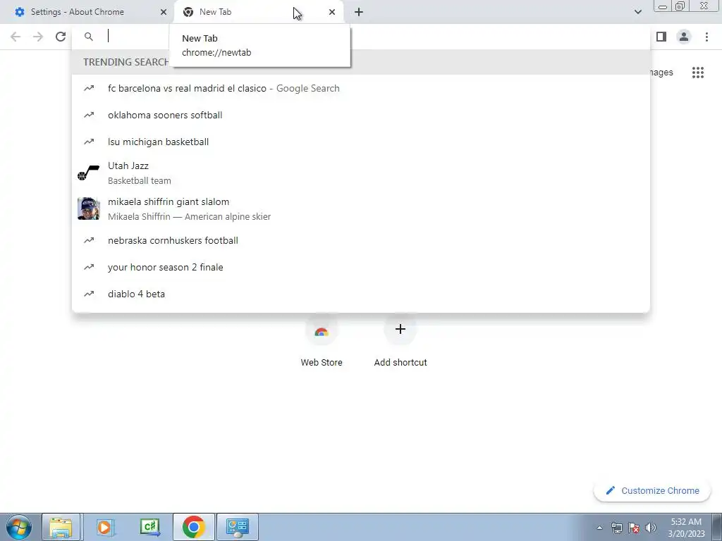
Task: Click trending arrow icon beside diablo 4 beta
Action: tap(89, 294)
